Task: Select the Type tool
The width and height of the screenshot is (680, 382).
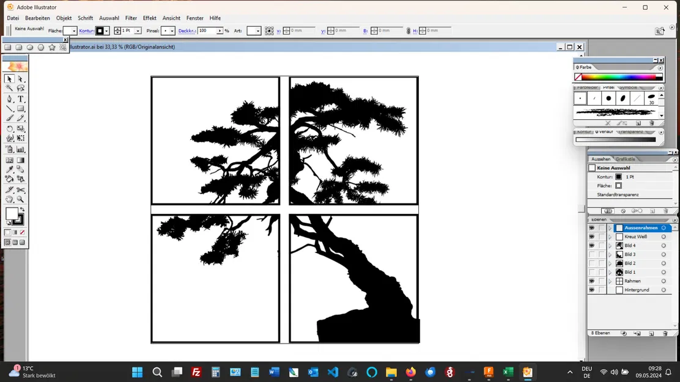Action: tap(20, 98)
